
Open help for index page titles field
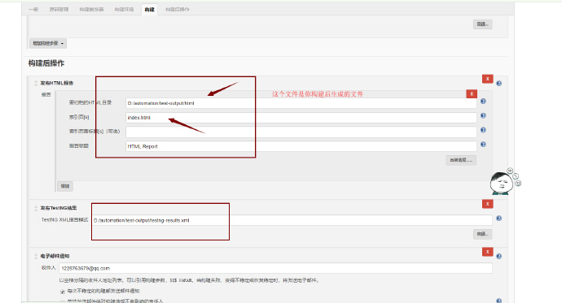coord(483,130)
